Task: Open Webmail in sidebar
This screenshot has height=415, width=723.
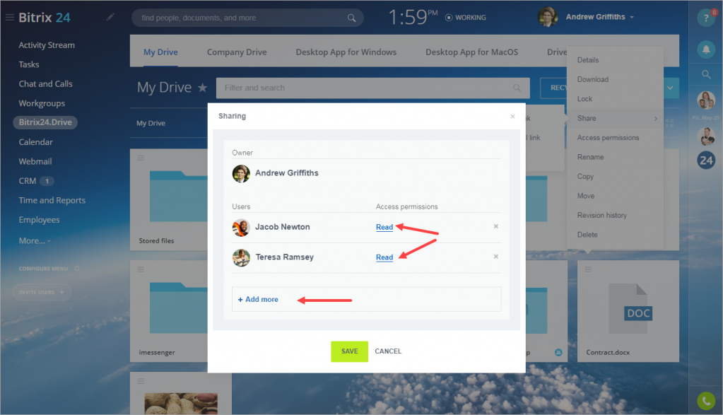Action: [x=35, y=161]
